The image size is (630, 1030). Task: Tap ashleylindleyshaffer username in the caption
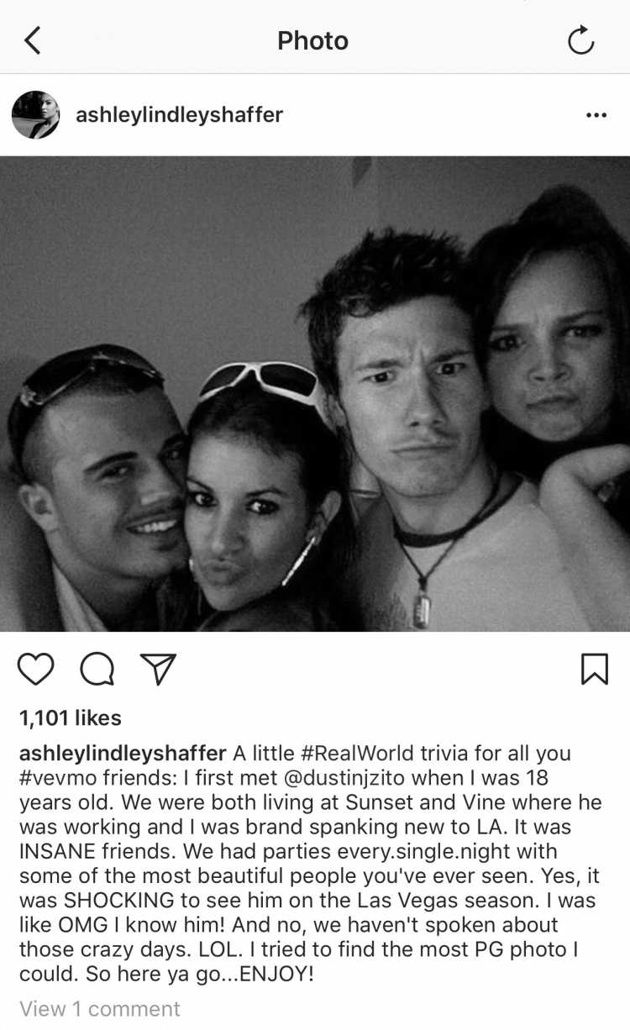[123, 753]
